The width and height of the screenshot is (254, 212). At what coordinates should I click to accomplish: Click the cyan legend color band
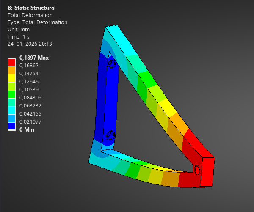12,110
